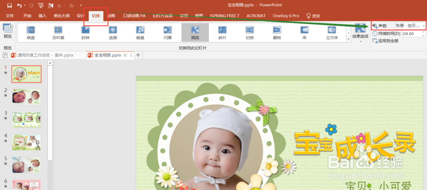The width and height of the screenshot is (427, 190).
Task: Select the 闪耀 transition effect
Action: pyautogui.click(x=168, y=33)
